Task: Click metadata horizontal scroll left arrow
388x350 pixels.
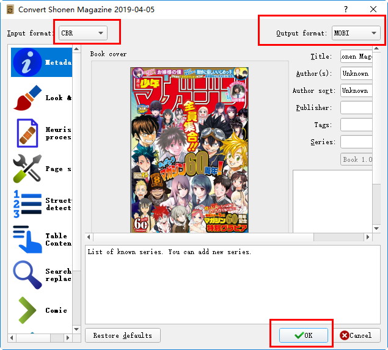Action: pyautogui.click(x=89, y=237)
